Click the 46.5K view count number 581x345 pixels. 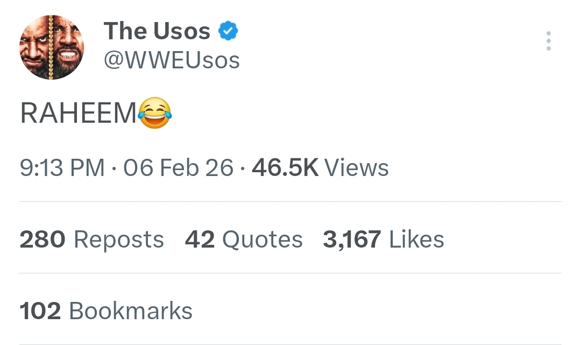click(x=285, y=168)
